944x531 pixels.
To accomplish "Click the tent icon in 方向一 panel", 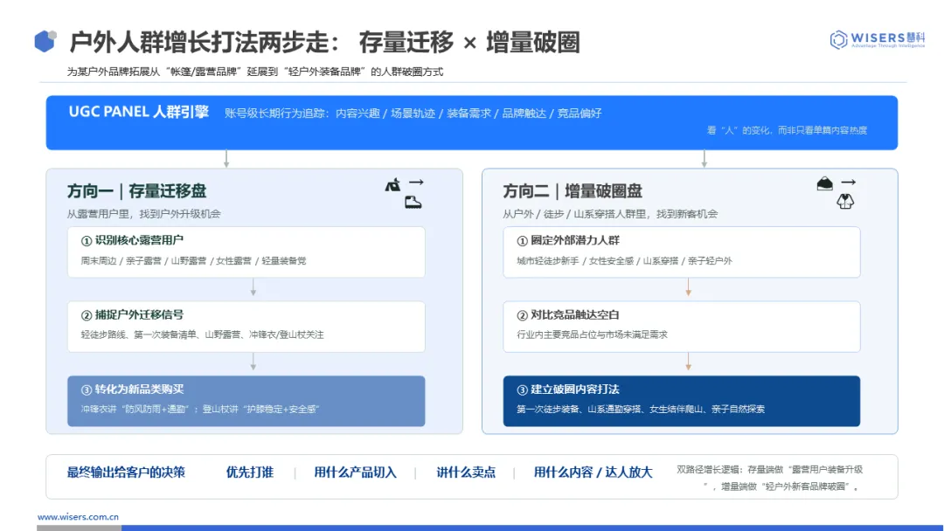I will pos(392,185).
